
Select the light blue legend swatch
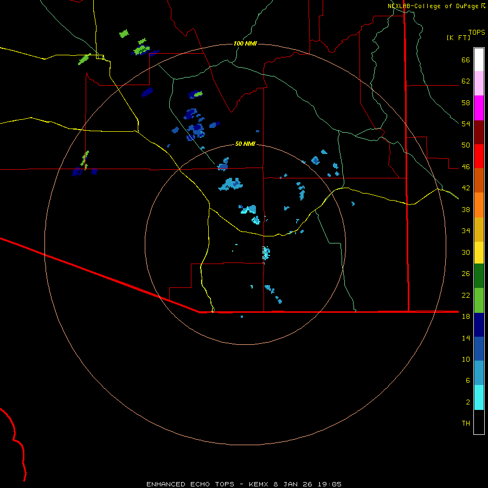[x=479, y=373]
